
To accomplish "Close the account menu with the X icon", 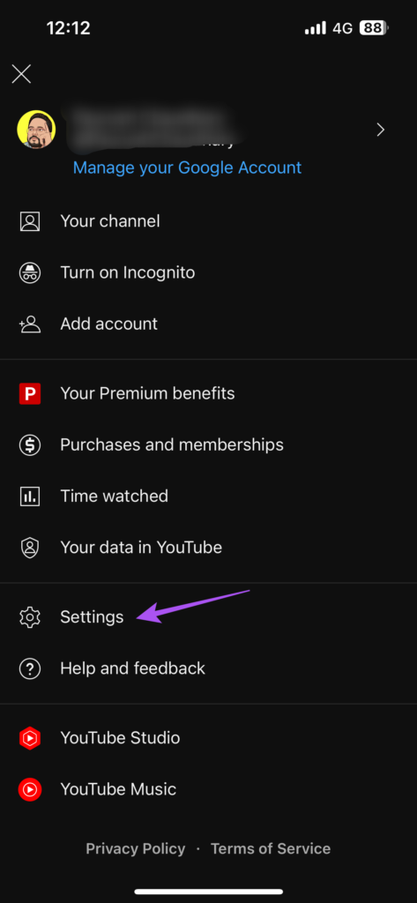I will tap(21, 74).
